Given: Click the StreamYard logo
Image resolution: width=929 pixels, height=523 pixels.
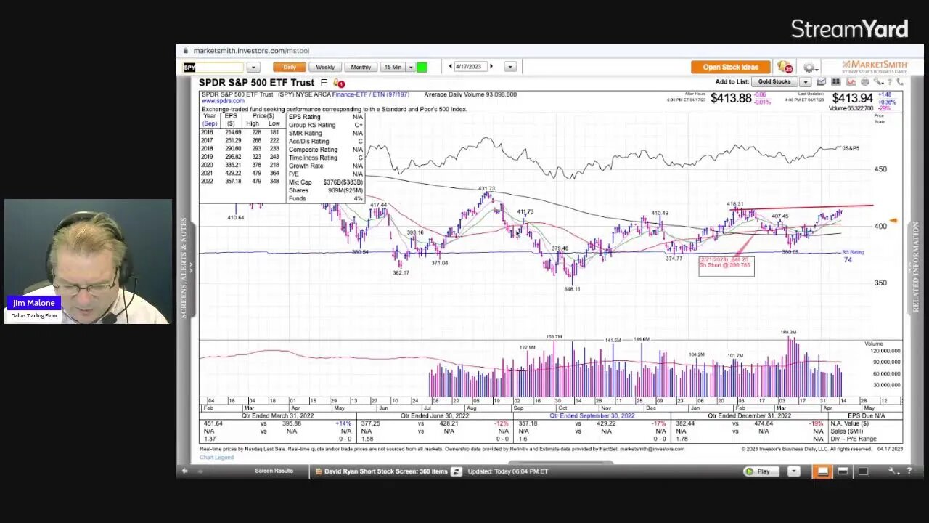Looking at the screenshot, I should pyautogui.click(x=849, y=29).
